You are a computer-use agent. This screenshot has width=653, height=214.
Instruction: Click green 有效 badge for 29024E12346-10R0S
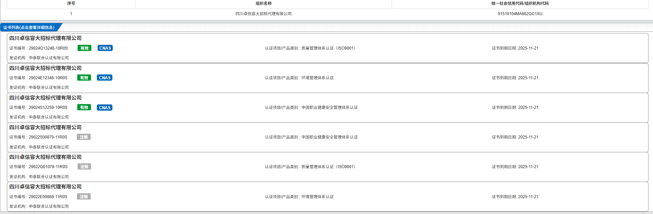coord(84,78)
